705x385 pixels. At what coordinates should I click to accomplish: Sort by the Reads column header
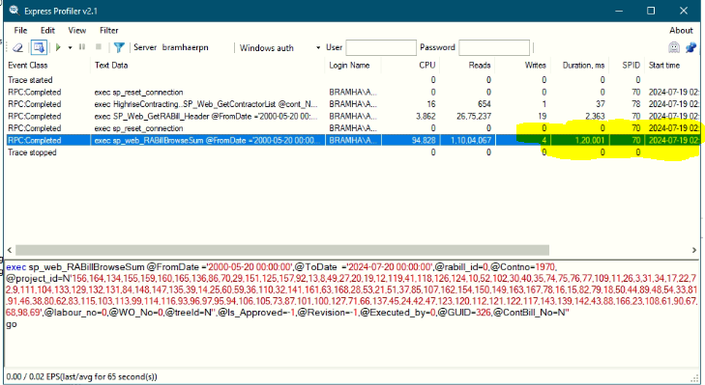[467, 65]
